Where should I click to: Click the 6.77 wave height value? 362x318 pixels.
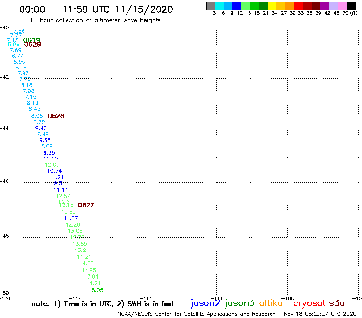pos(17,56)
